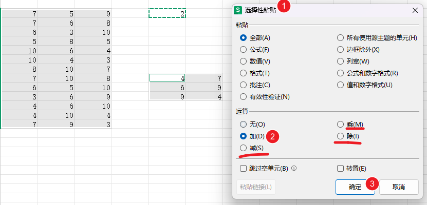Confirm with the 确定 button
427x205 pixels.
tap(355, 187)
